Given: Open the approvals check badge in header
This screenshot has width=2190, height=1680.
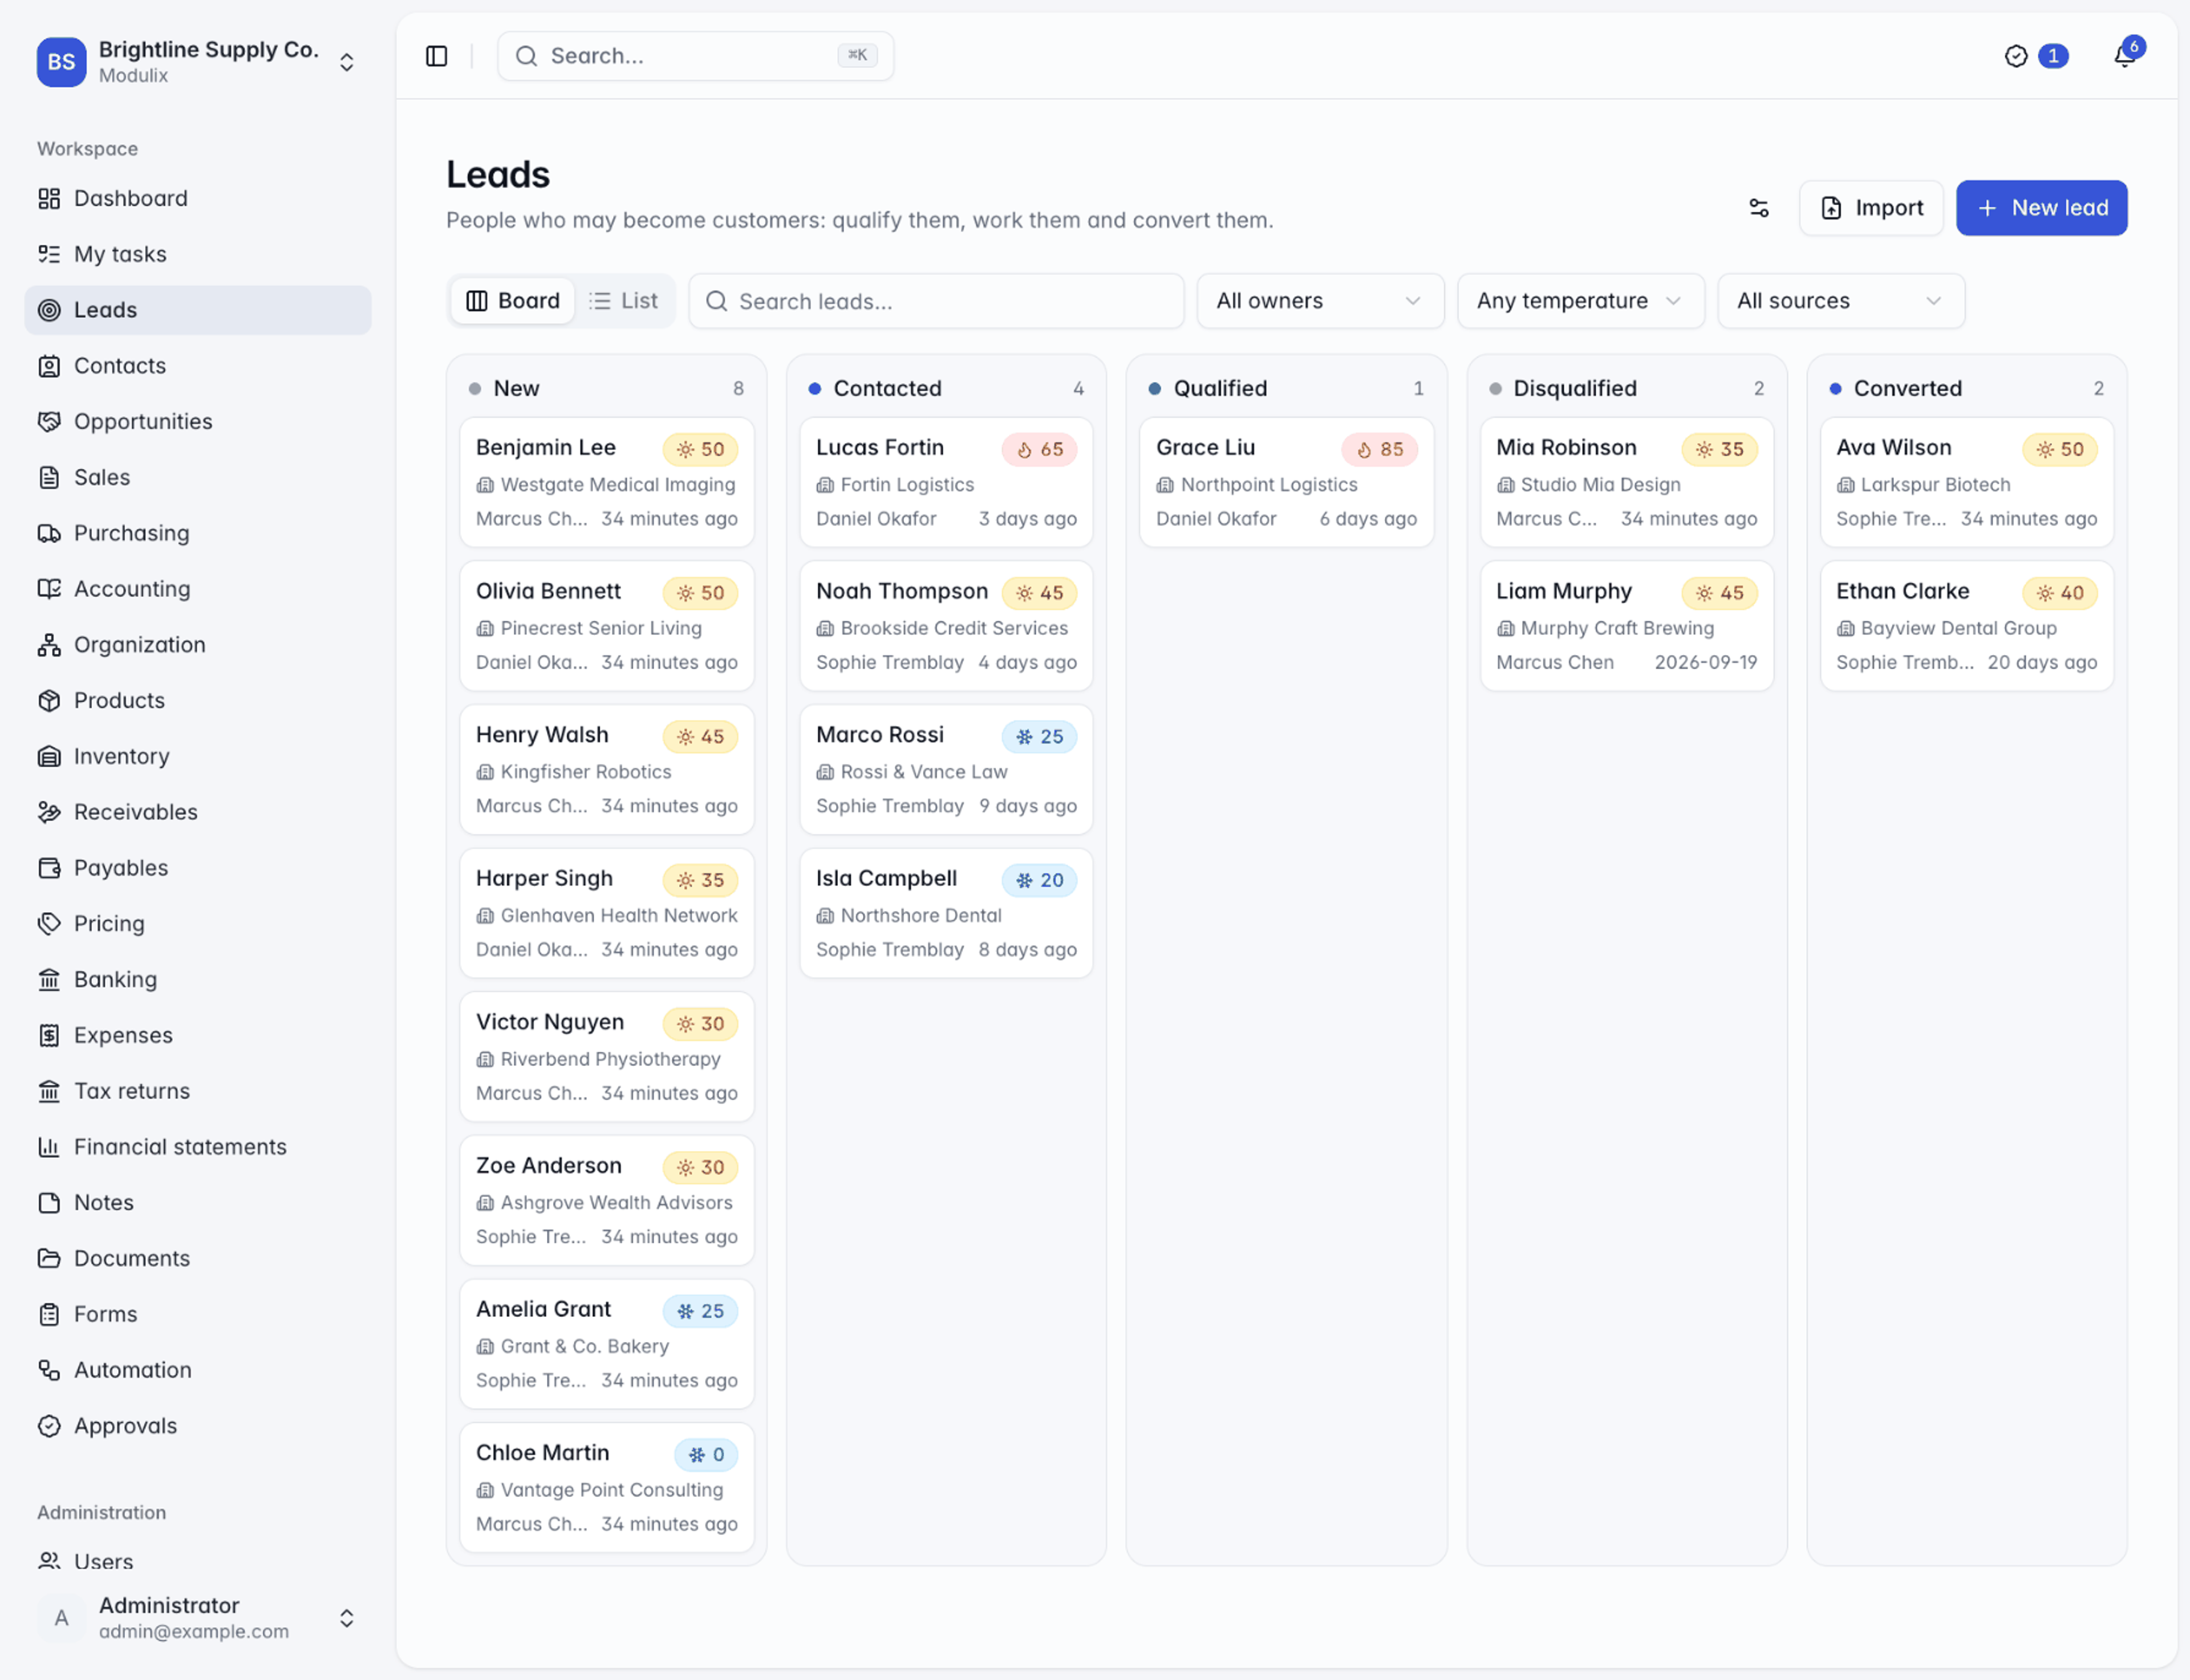Looking at the screenshot, I should pos(2036,56).
